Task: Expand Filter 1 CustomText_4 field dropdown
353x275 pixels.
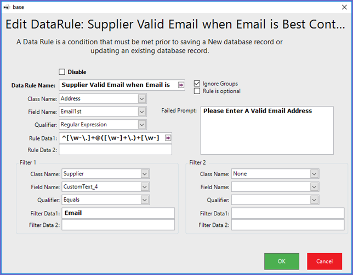Action: click(145, 187)
